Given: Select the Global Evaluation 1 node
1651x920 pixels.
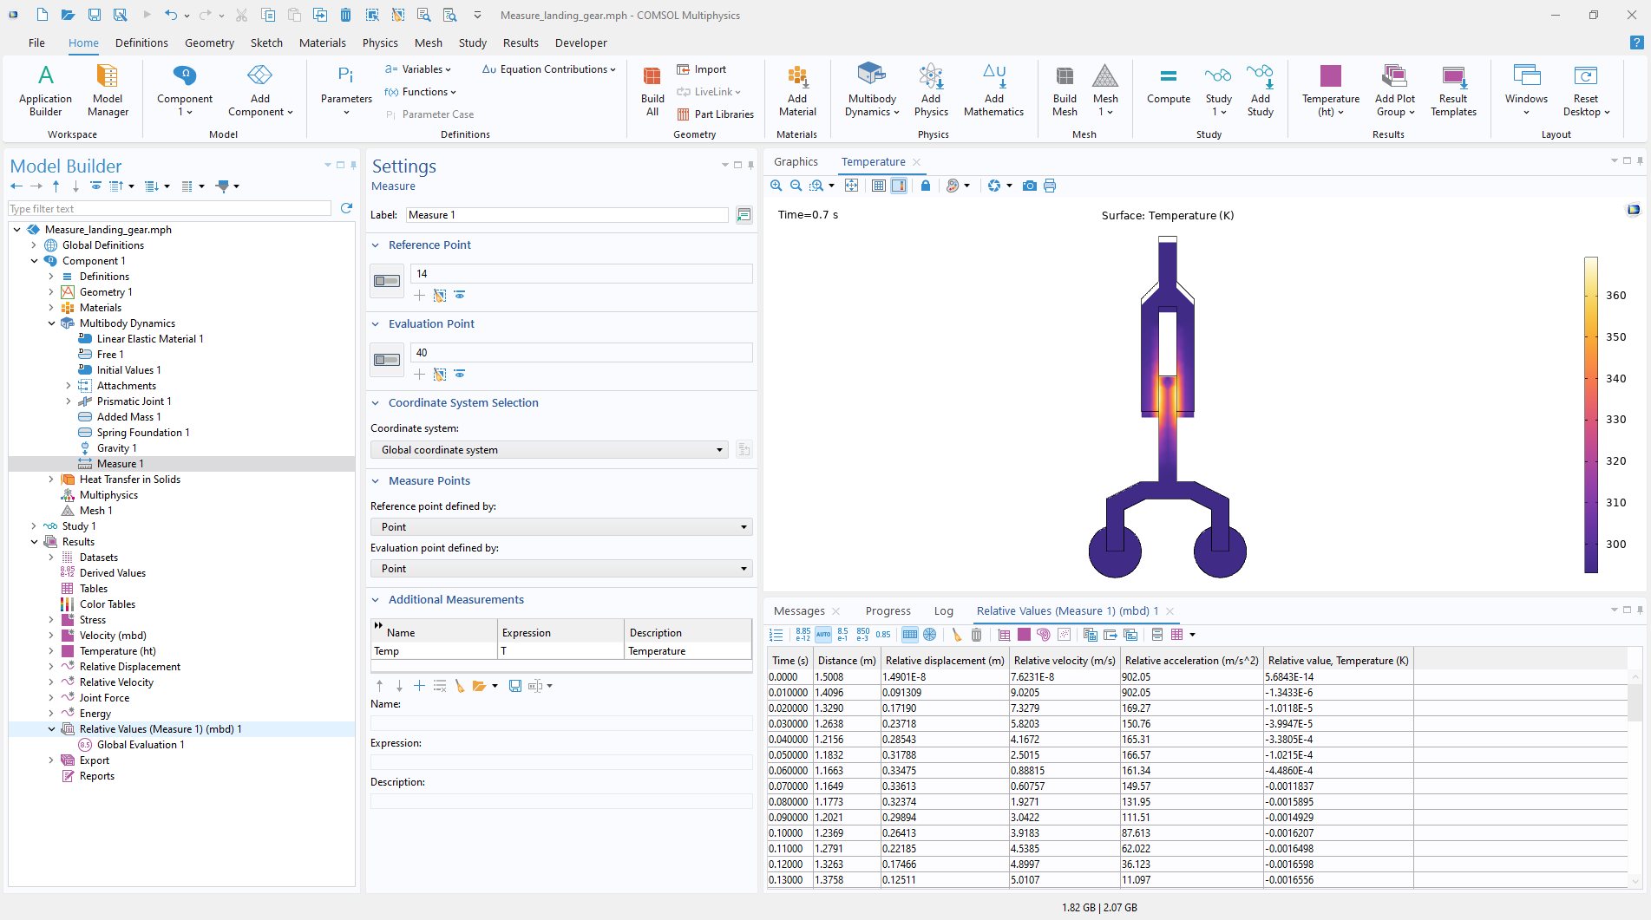Looking at the screenshot, I should click(x=141, y=745).
